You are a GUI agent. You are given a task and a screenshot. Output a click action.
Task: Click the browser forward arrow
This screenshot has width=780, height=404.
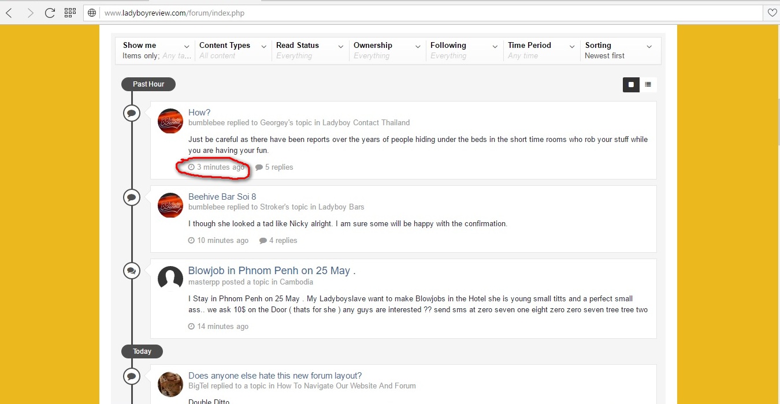(x=30, y=13)
